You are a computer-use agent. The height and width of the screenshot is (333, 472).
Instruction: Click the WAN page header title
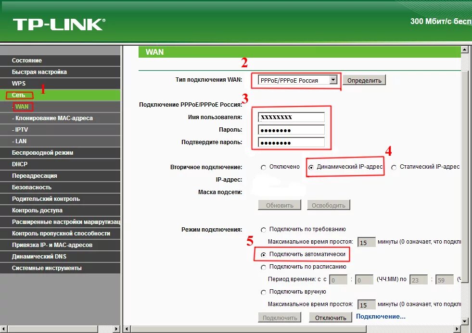[155, 52]
